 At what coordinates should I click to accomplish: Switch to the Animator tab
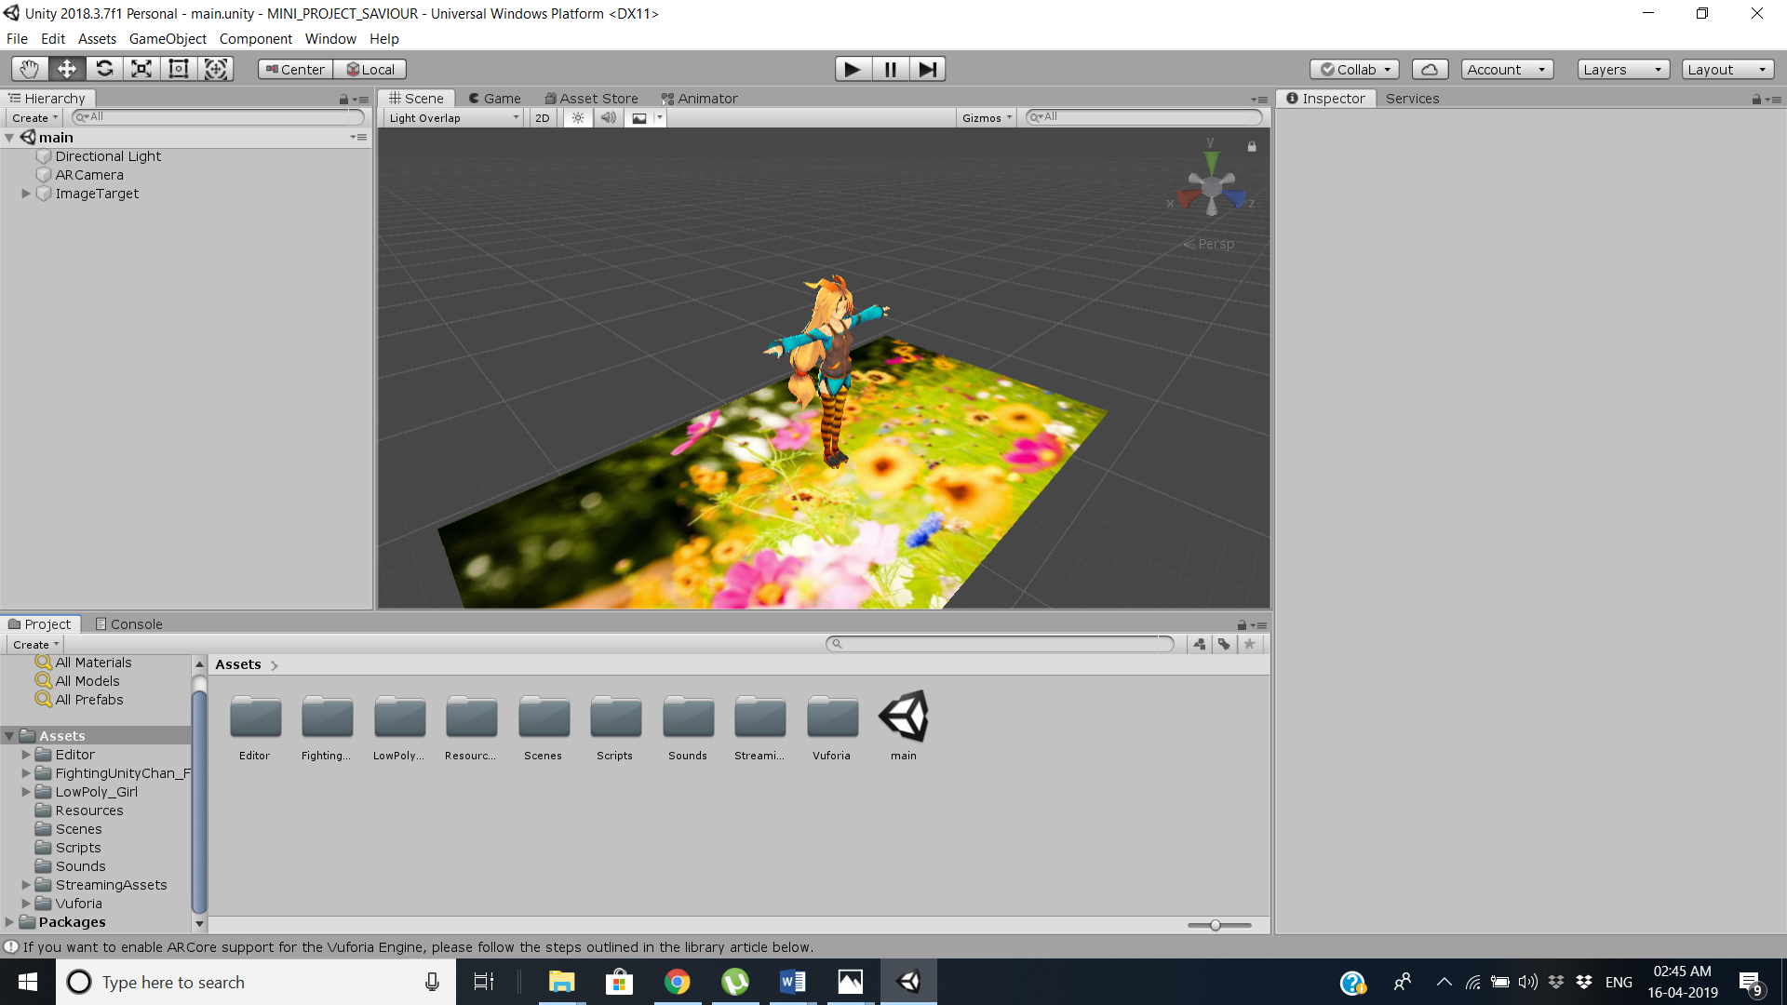click(x=699, y=99)
